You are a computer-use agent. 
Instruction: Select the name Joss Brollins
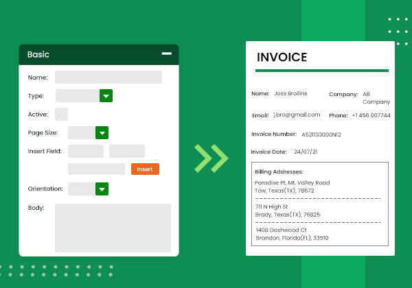click(x=290, y=93)
